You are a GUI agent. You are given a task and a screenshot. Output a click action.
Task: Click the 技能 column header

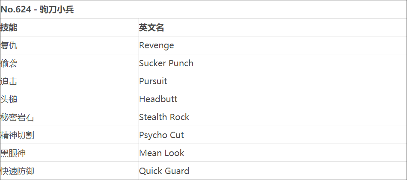coord(9,27)
